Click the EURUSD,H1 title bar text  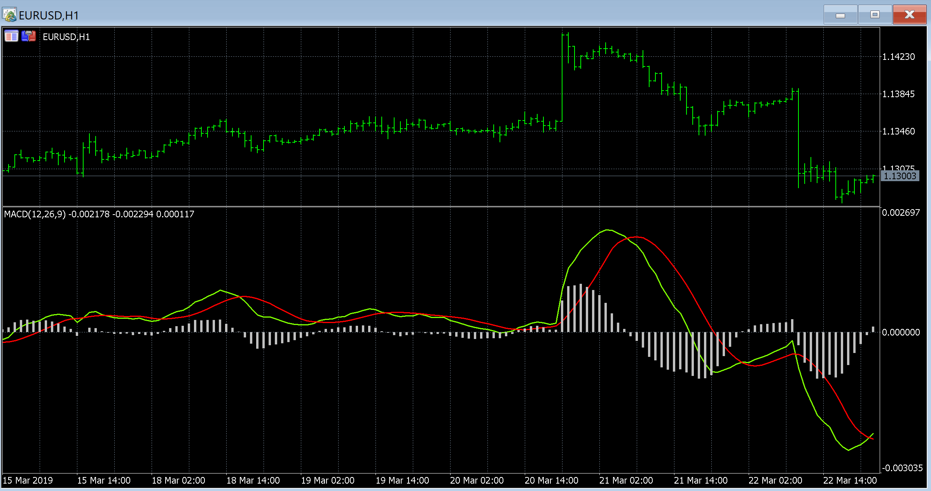click(49, 16)
